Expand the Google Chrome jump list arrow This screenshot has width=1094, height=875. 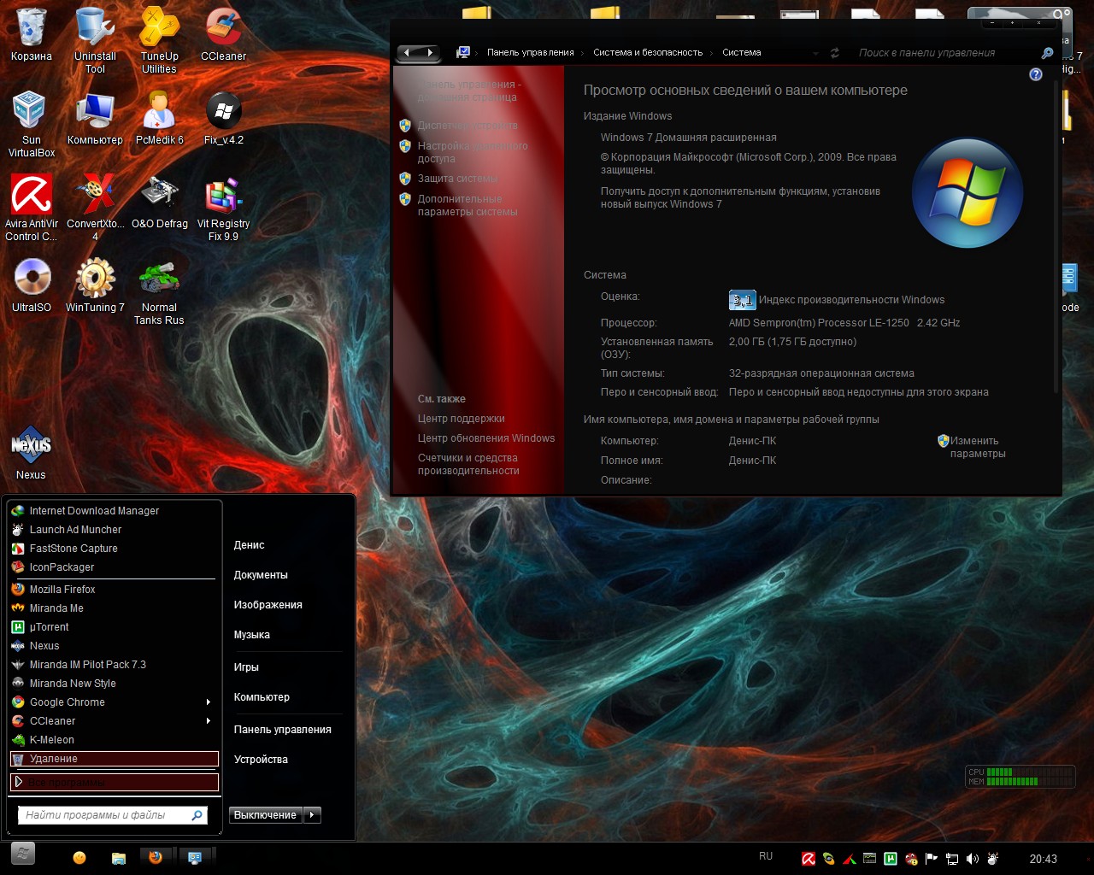coord(209,702)
